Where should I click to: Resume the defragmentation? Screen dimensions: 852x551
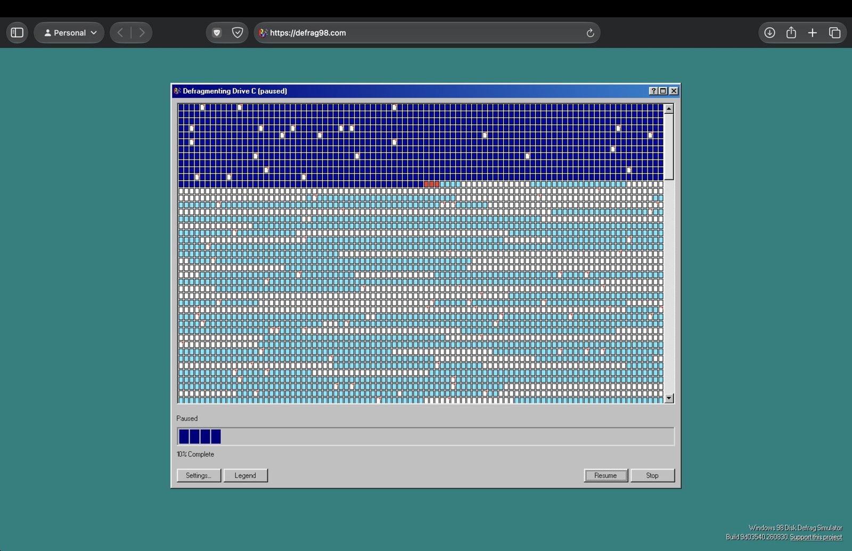pyautogui.click(x=606, y=475)
